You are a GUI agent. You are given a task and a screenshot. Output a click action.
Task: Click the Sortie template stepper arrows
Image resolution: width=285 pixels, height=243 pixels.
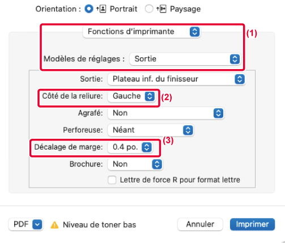(x=235, y=59)
